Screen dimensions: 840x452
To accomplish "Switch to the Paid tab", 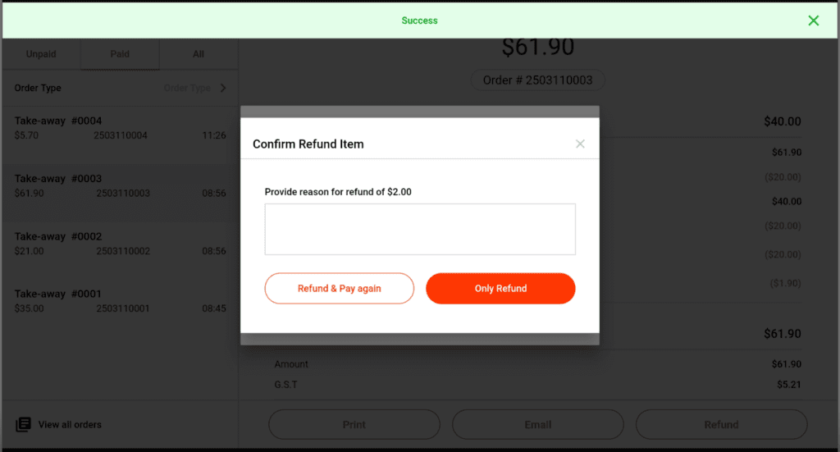I will click(x=120, y=54).
